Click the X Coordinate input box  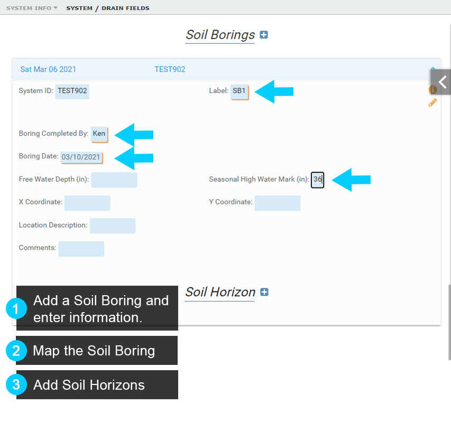(x=87, y=203)
